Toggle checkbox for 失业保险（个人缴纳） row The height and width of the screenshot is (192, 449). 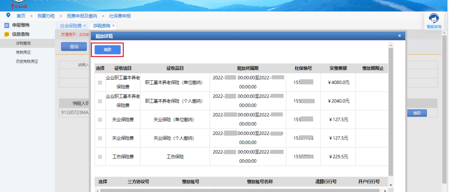(100, 138)
